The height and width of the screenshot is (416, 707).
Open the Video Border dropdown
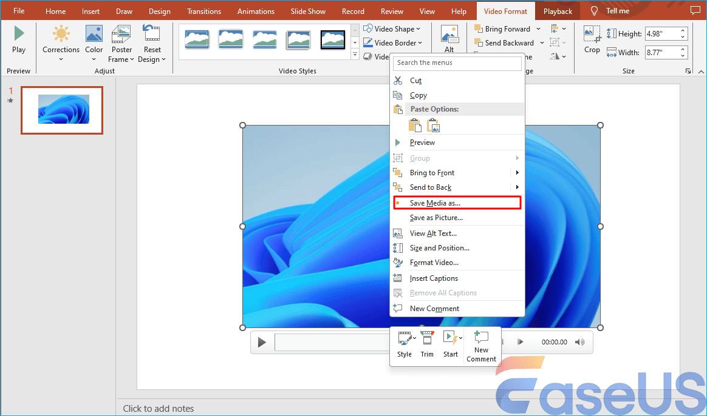tap(393, 43)
